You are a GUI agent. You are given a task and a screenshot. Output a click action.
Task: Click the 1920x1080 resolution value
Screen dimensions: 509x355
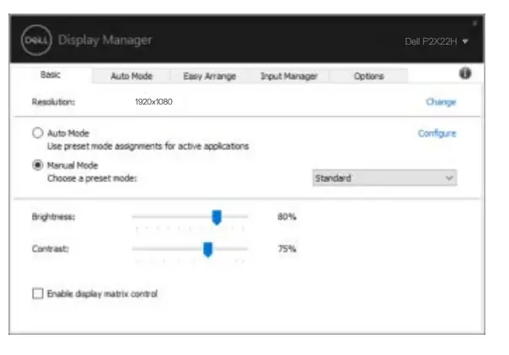[154, 102]
